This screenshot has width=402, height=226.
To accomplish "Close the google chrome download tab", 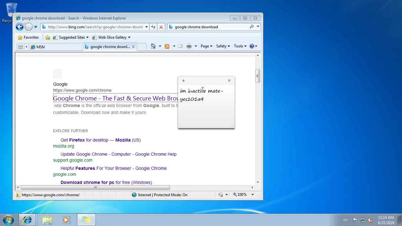I will 133,47.
